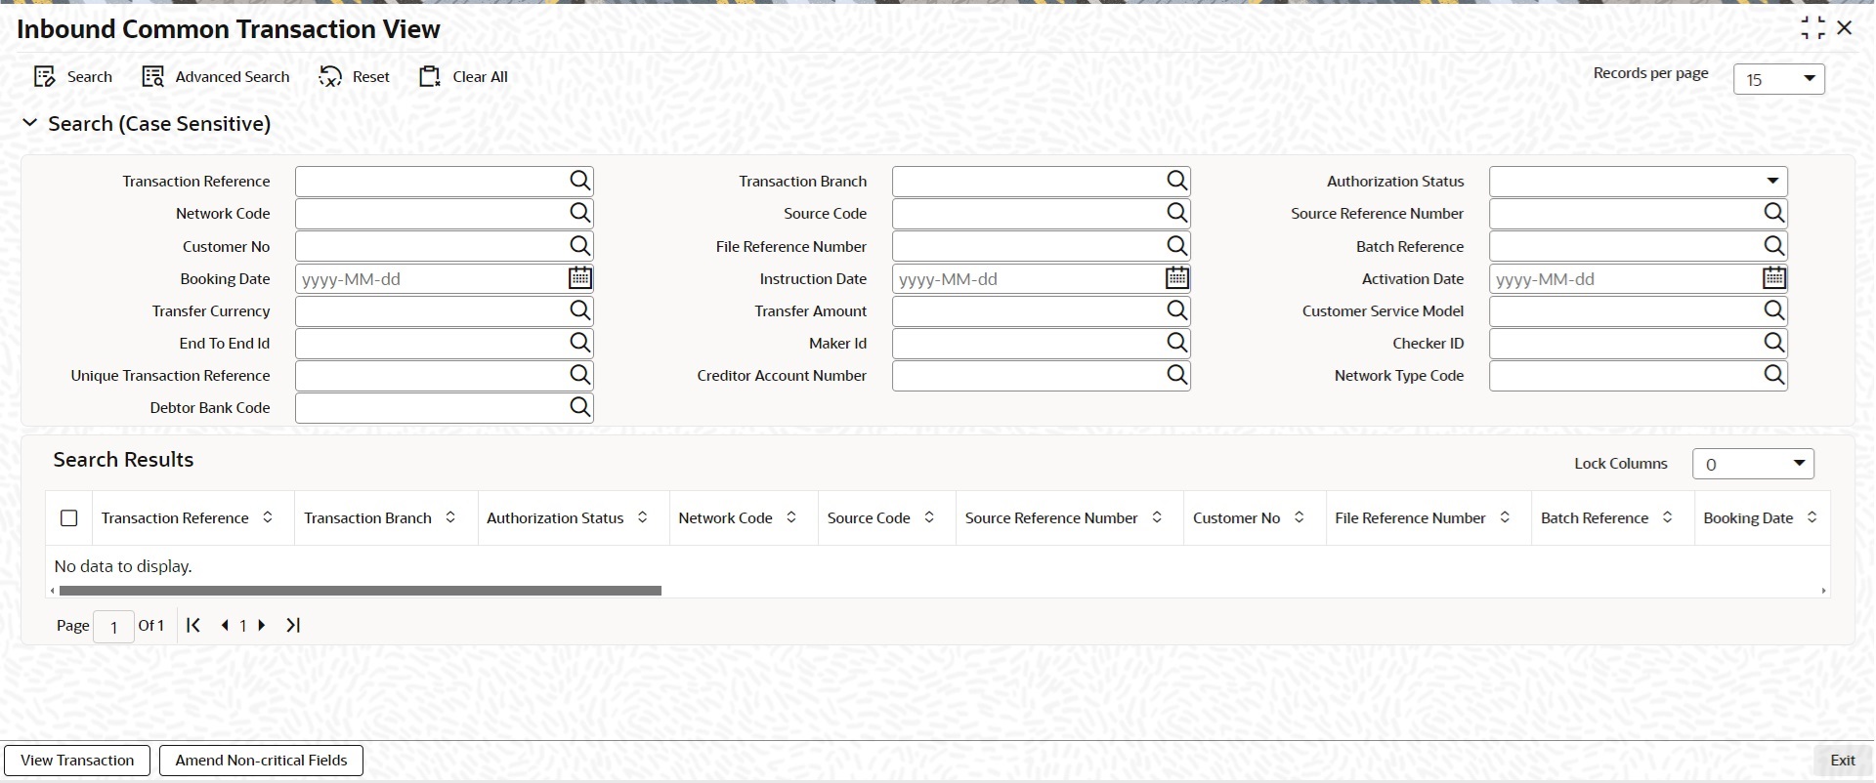Sort by Authorization Status column
Viewport: 1876px width, 783px height.
642,517
